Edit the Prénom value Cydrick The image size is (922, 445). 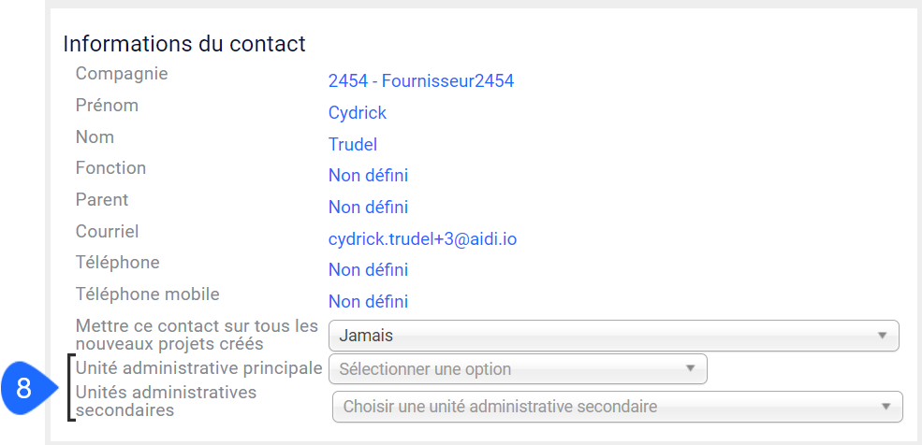coord(358,113)
